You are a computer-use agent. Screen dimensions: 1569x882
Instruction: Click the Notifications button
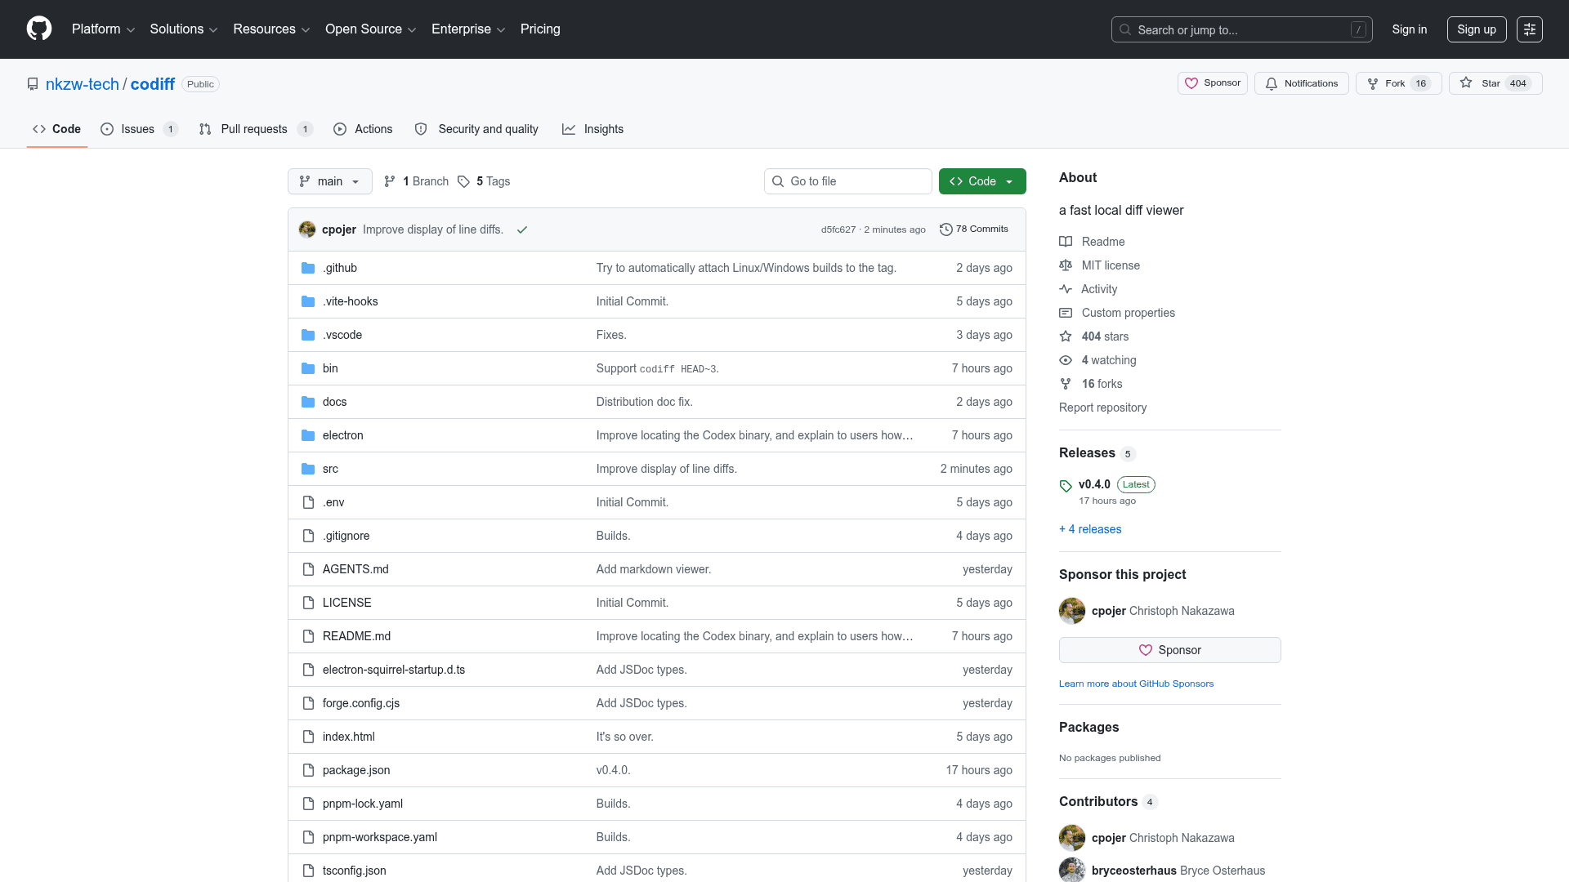pos(1302,83)
